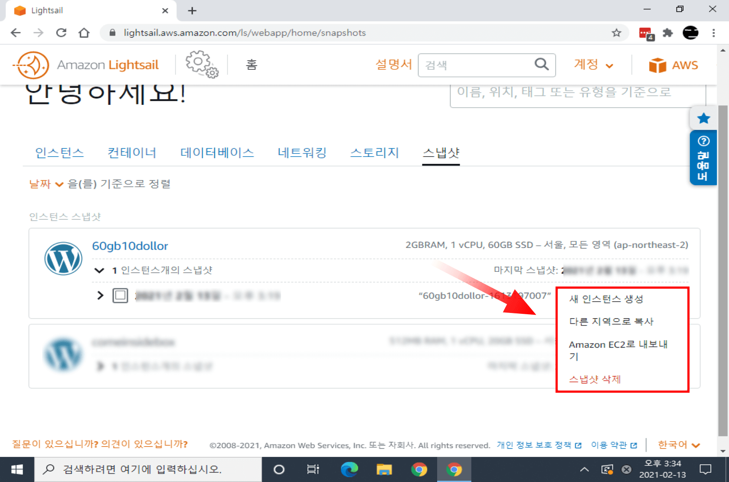Viewport: 729px width, 482px height.
Task: Open a new browser tab
Action: click(x=192, y=11)
